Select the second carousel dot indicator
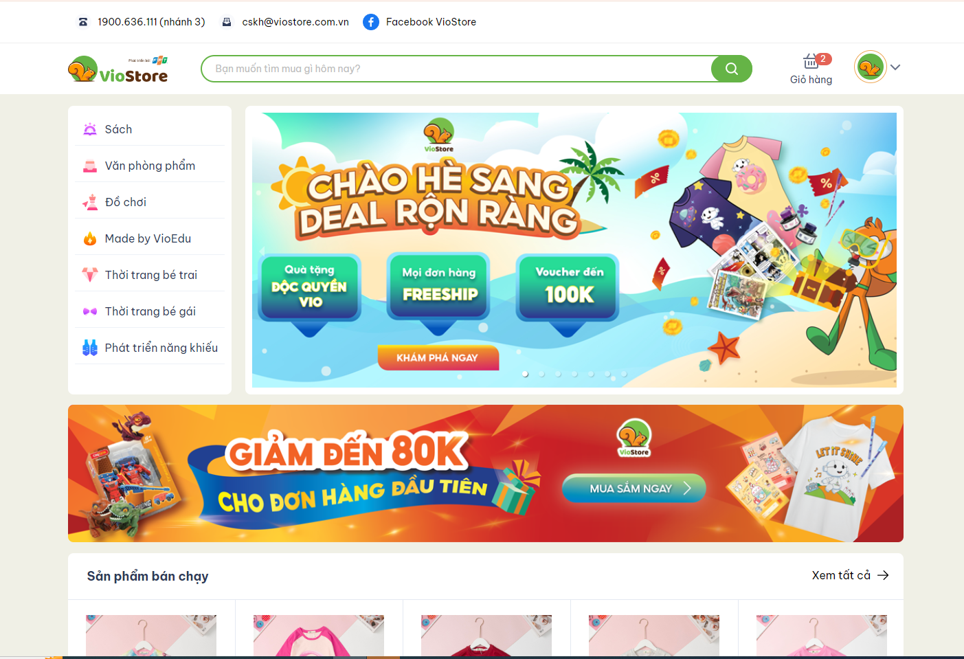 tap(541, 374)
